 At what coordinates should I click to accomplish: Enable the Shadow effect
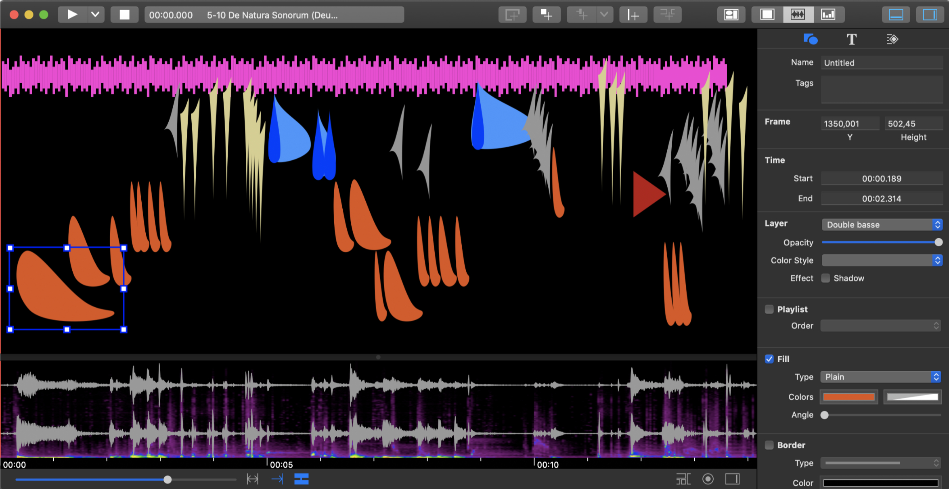[x=825, y=278]
